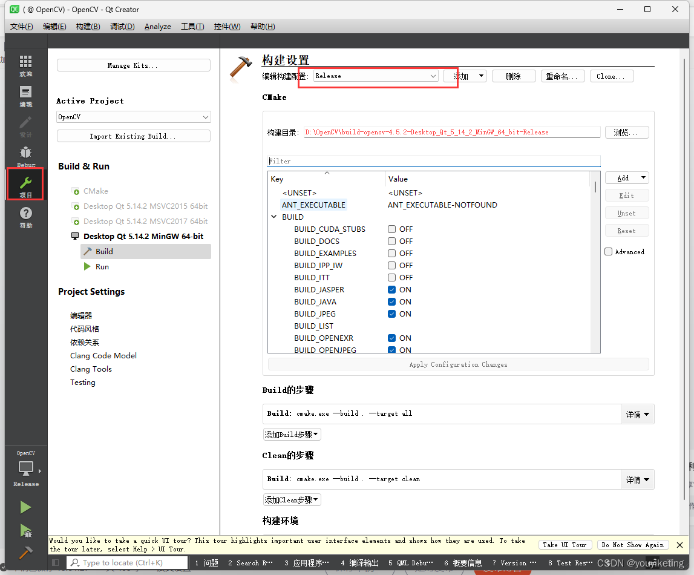
Task: Click 浏览 to browse build directory
Action: [x=627, y=133]
